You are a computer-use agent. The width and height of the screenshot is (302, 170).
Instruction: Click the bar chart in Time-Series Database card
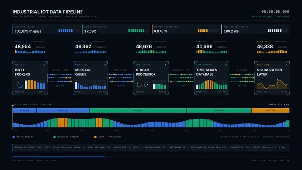[x=212, y=85]
